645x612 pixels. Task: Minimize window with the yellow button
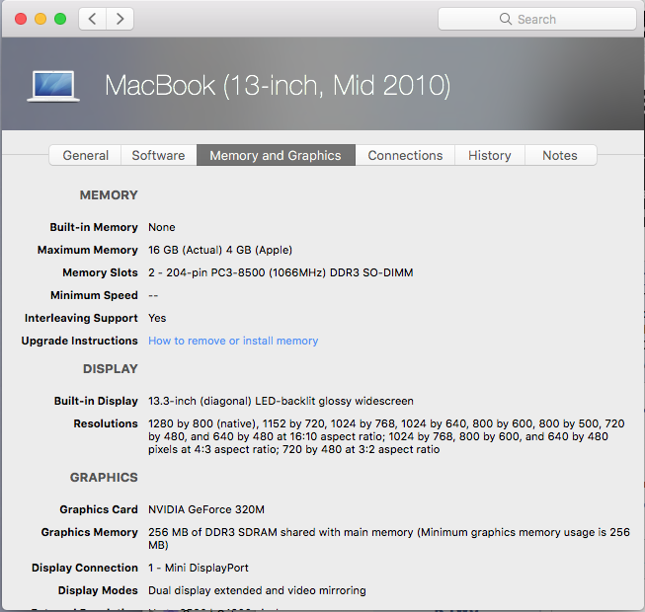[x=40, y=19]
